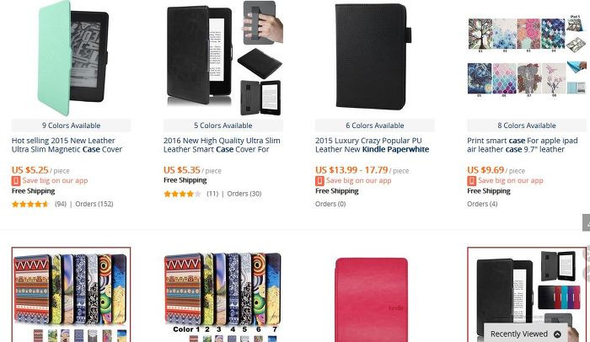The height and width of the screenshot is (342, 590).
Task: Open 2016 New High Quality Ultra Slim link
Action: (222, 145)
